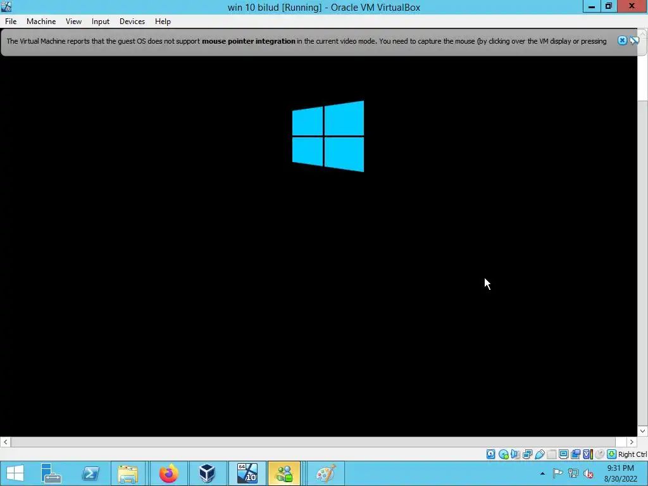Open VirtualBox Manager from the taskbar
The width and height of the screenshot is (648, 486).
(207, 473)
